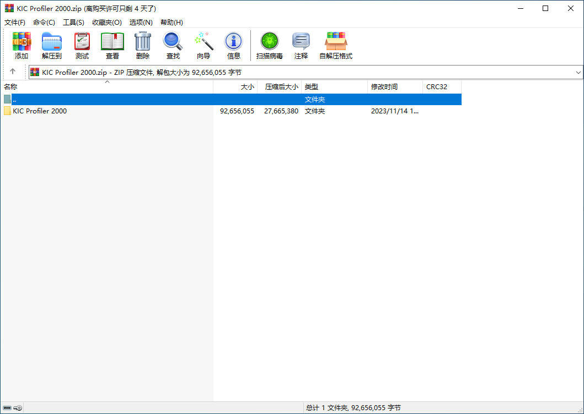Viewport: 584px width, 414px height.
Task: Go up one level with arrow button
Action: click(x=13, y=72)
